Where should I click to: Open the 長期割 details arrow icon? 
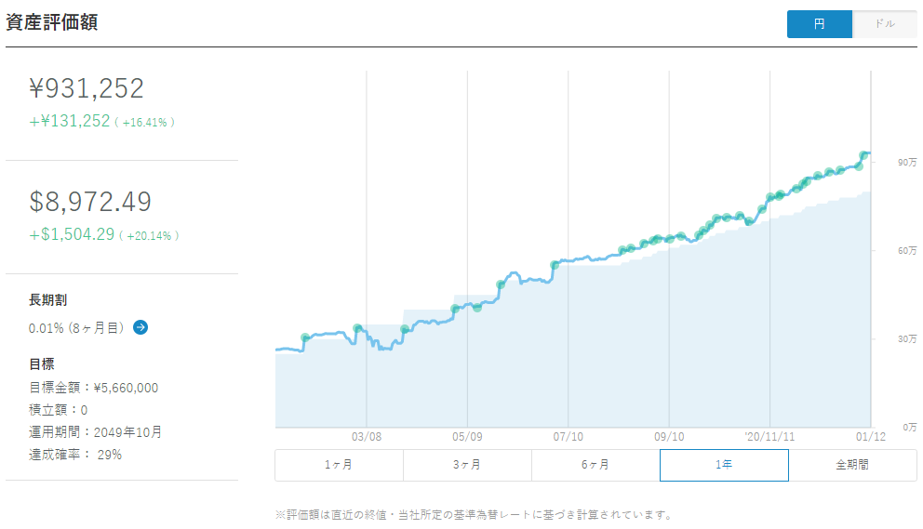(x=140, y=327)
